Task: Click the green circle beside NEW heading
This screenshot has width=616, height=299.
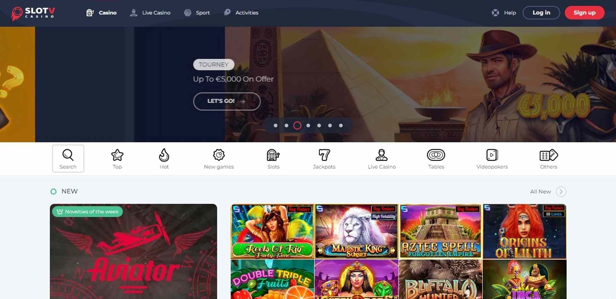Action: (x=53, y=191)
